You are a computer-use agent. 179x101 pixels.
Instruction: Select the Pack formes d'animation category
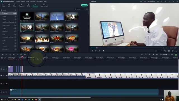pyautogui.click(x=9, y=22)
